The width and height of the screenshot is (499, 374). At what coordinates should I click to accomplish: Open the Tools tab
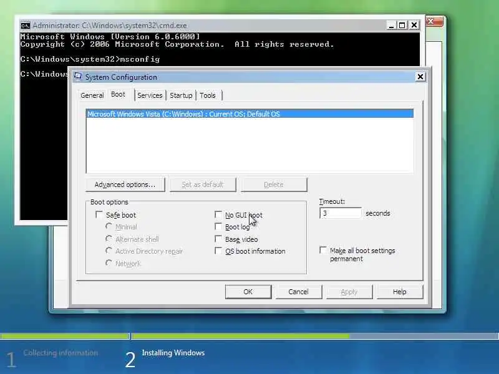pyautogui.click(x=208, y=95)
